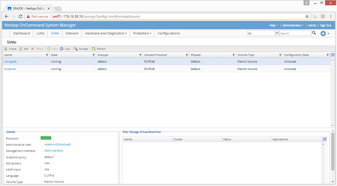The width and height of the screenshot is (337, 186).
Task: Switch to the LUNs tab
Action: click(40, 33)
